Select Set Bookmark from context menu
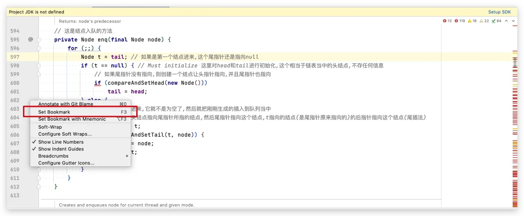The width and height of the screenshot is (524, 216). 54,112
